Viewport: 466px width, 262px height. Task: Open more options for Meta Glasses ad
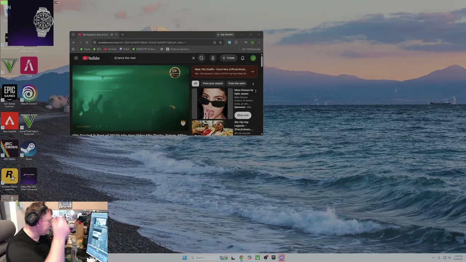256,91
